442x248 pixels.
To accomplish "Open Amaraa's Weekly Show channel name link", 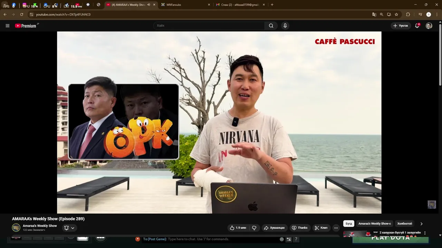I will point(40,226).
